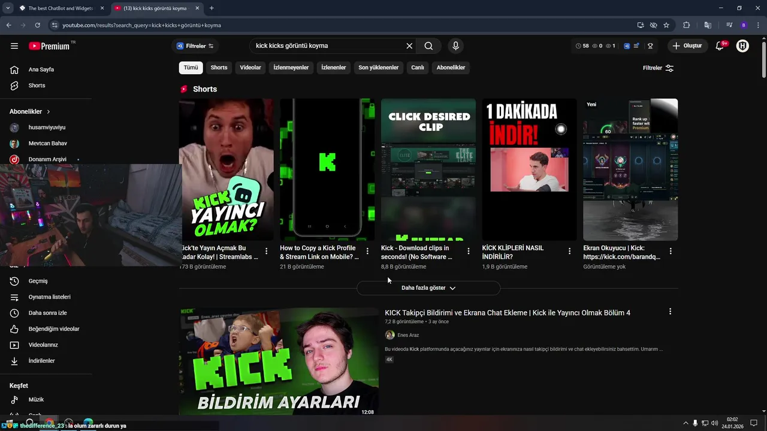Bookmark this page with the star icon
Viewport: 767px width, 431px height.
click(666, 25)
